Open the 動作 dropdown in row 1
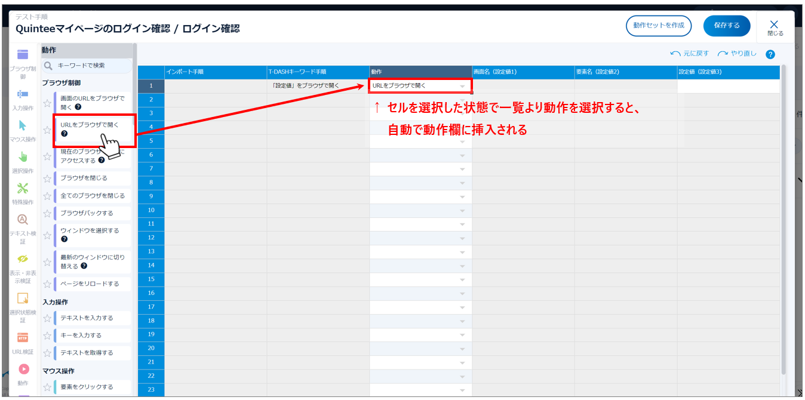 462,86
